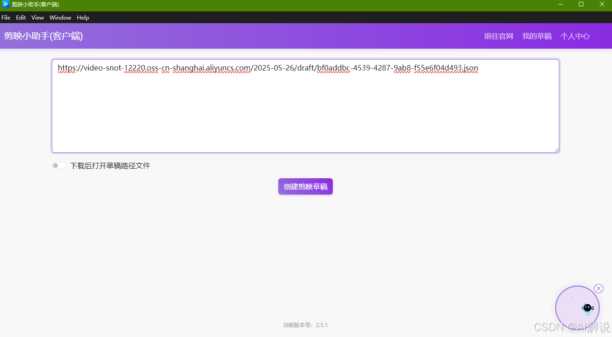Grab the text area resize handle
Screen dimensions: 612x337
coord(556,149)
